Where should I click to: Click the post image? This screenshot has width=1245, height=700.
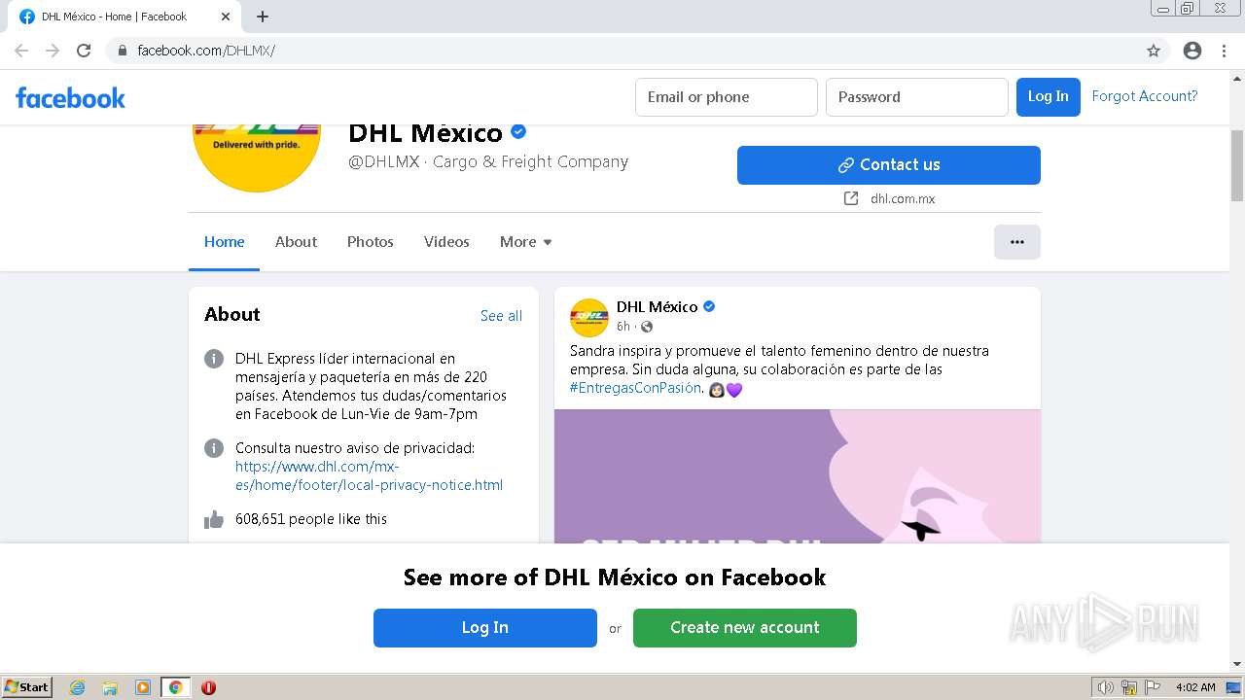tap(798, 476)
